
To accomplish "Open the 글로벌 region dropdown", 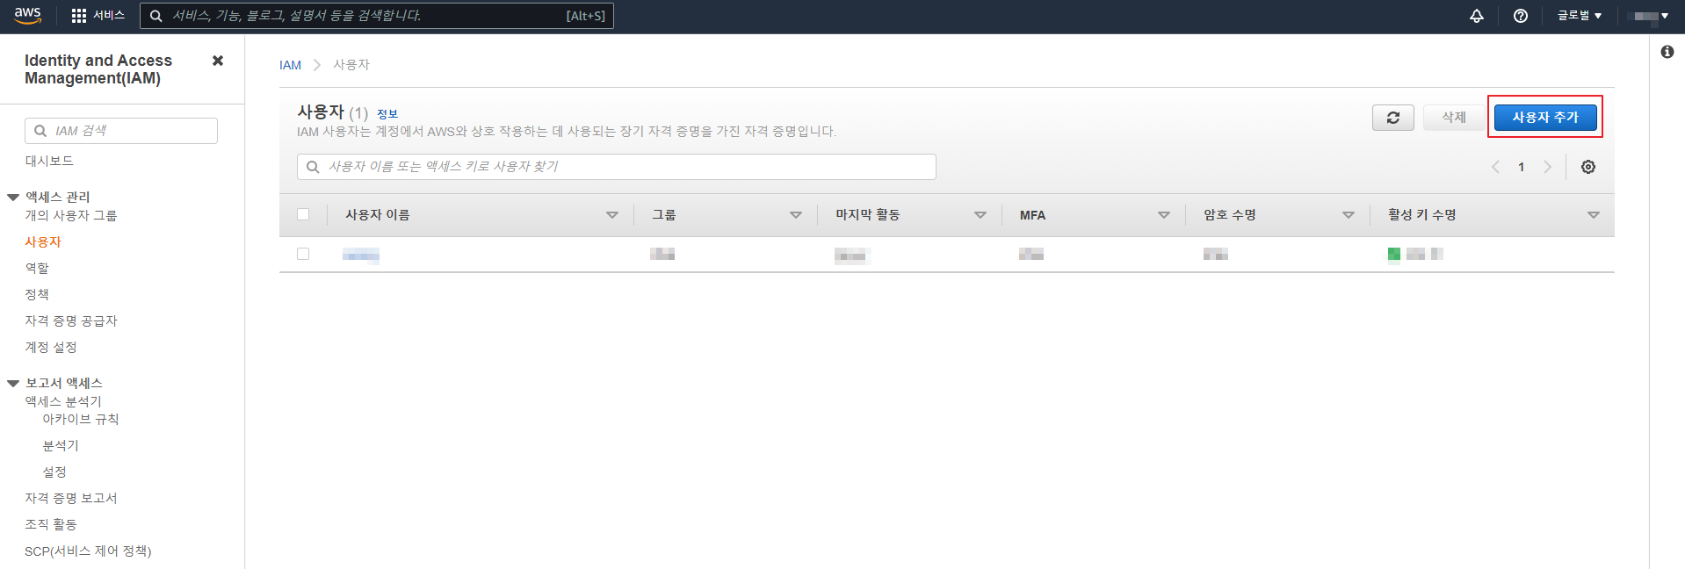I will [x=1580, y=16].
